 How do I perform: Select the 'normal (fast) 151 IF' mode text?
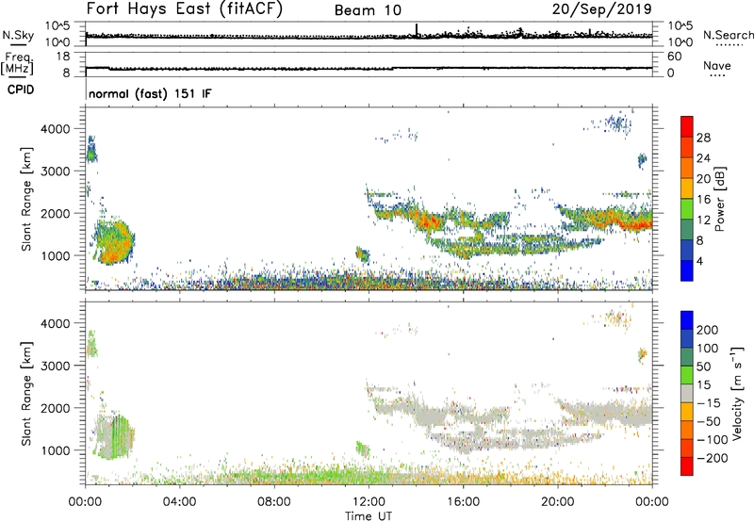150,93
